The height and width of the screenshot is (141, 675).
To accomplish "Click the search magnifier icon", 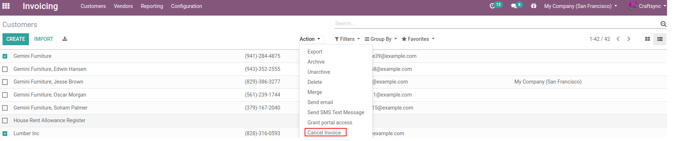I will (x=663, y=24).
